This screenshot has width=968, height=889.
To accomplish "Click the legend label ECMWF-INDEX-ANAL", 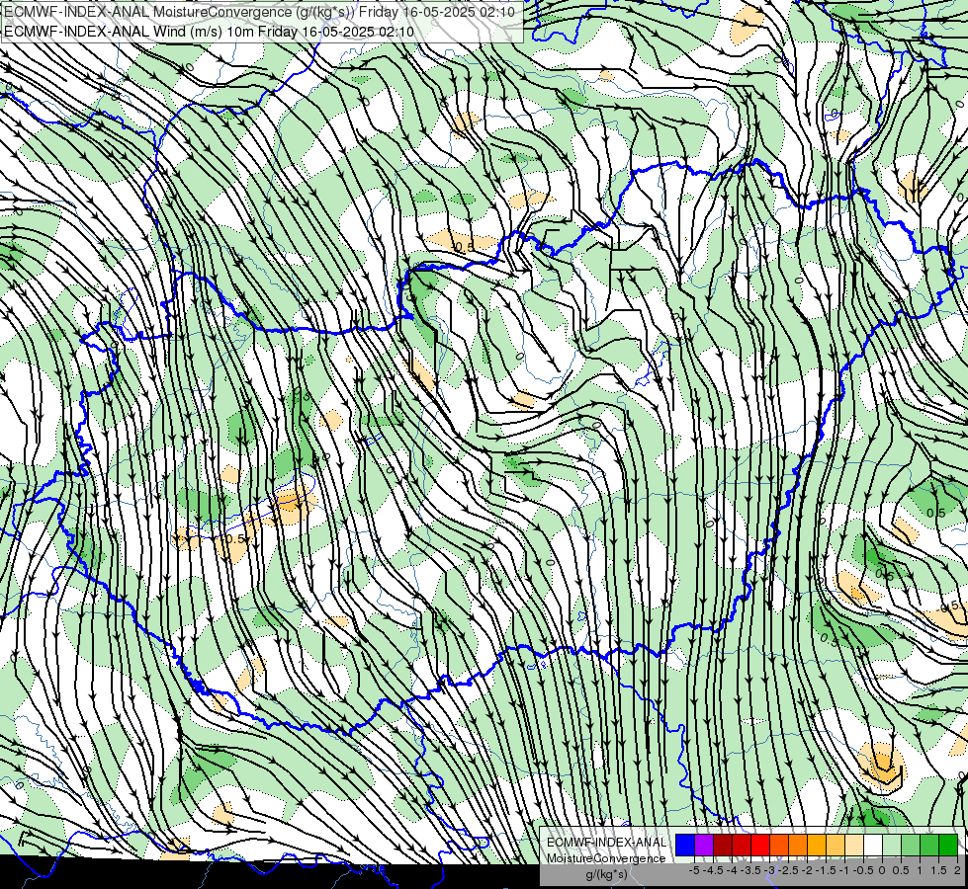I will pyautogui.click(x=606, y=843).
